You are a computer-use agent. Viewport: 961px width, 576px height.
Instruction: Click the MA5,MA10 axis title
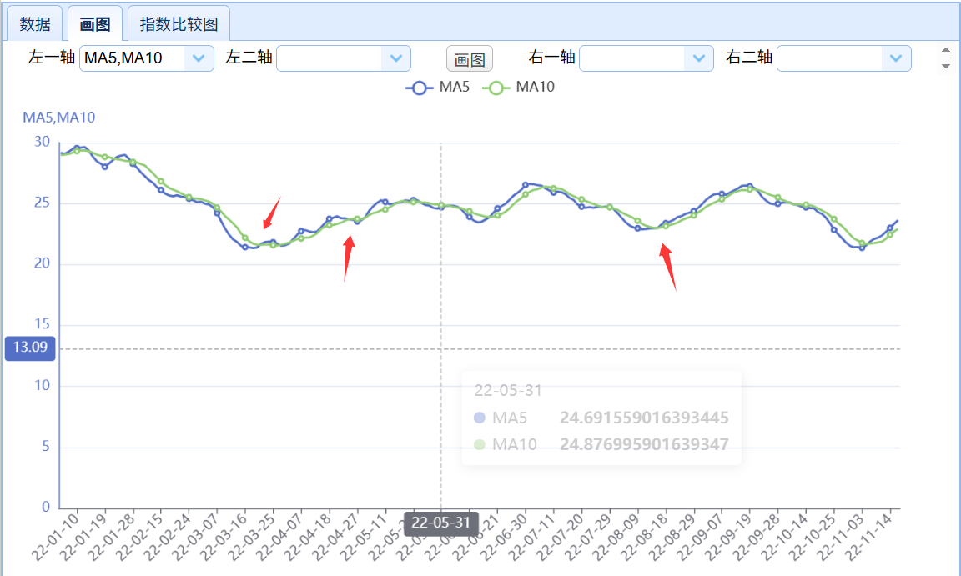59,118
